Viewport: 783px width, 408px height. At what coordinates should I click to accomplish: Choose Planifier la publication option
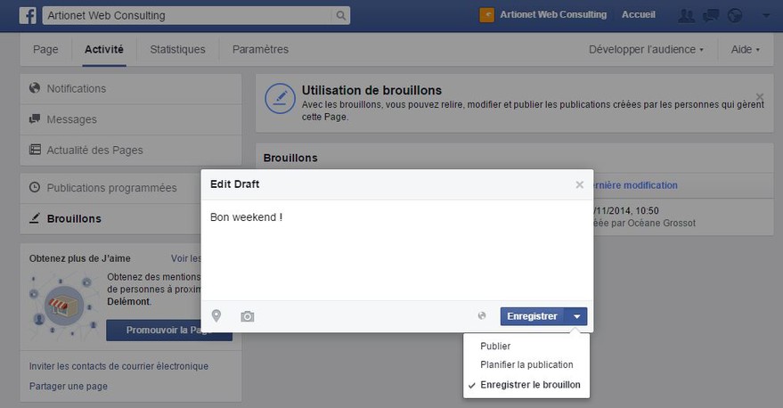pos(526,364)
